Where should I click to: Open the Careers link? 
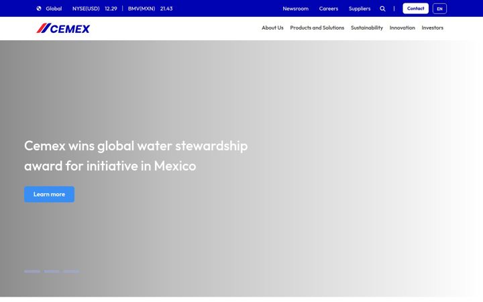pos(328,9)
